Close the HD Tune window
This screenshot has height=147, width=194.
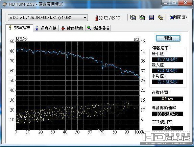point(185,3)
